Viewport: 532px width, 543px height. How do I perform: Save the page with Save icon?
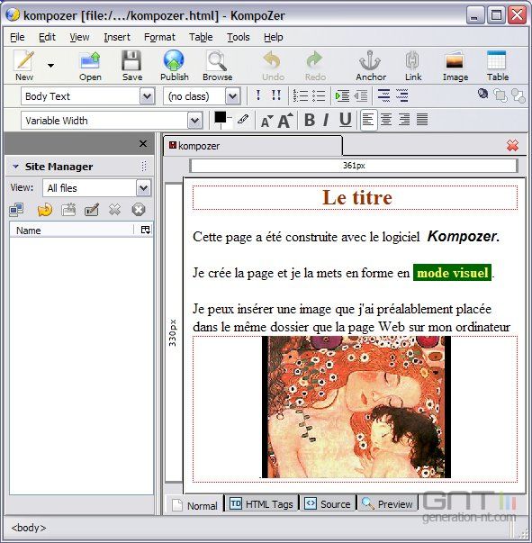(132, 66)
